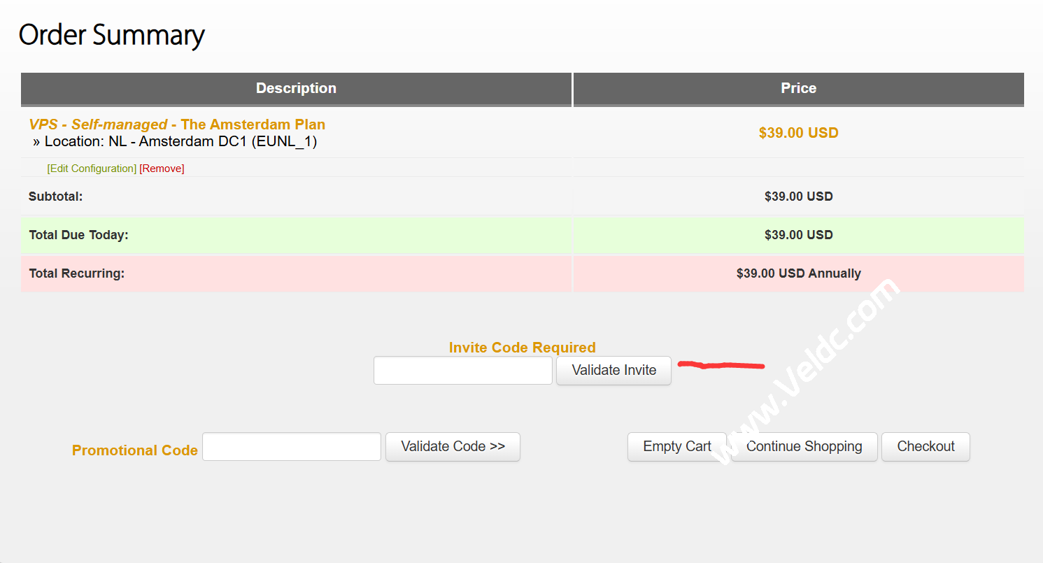Remove the Amsterdam Plan from cart

(x=162, y=169)
